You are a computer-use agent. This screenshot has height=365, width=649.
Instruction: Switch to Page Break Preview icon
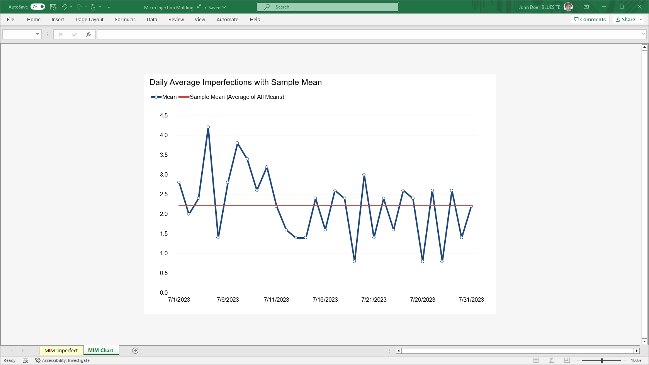tap(567, 360)
